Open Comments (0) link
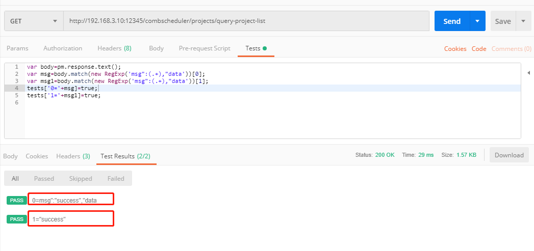Image resolution: width=534 pixels, height=251 pixels. (511, 49)
